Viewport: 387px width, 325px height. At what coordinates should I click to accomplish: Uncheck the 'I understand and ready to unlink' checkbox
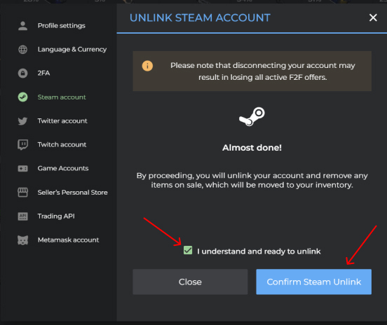[x=188, y=250]
